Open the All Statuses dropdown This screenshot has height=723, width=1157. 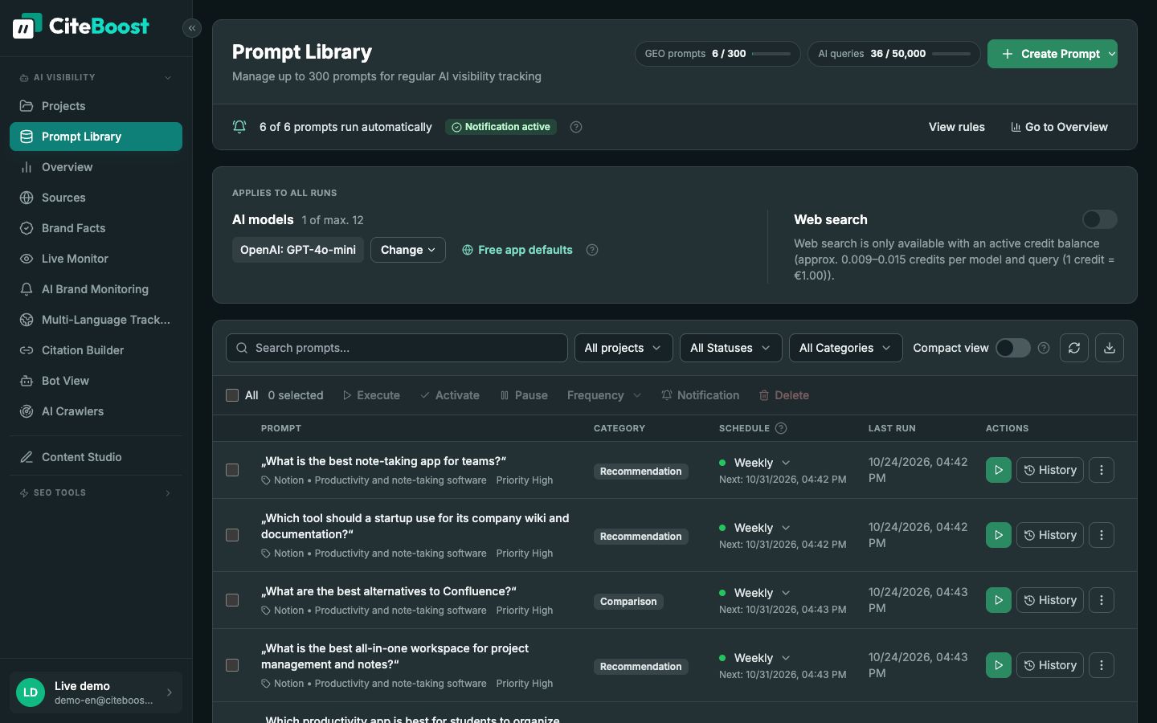click(x=730, y=348)
